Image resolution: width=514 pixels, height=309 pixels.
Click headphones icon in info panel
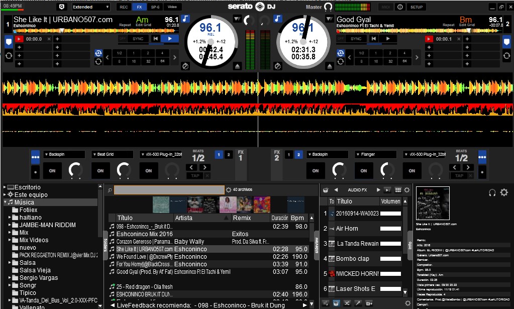(x=492, y=192)
